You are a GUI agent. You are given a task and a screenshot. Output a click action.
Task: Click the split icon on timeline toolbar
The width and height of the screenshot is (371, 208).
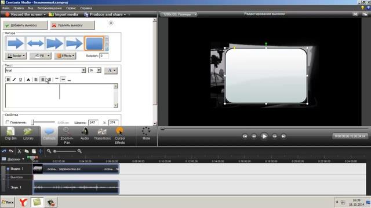coord(41,151)
